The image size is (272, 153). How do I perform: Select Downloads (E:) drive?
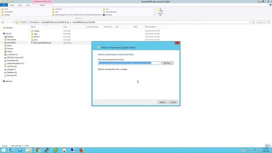point(12,60)
